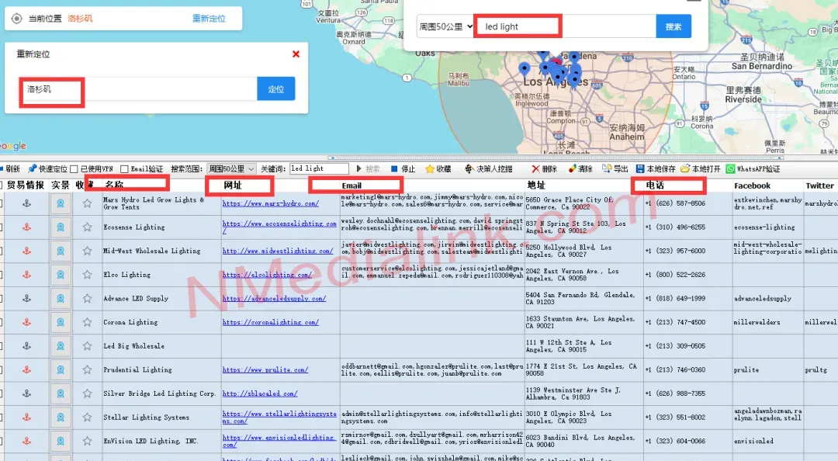Toggle the Email验证 checkbox

[x=124, y=169]
